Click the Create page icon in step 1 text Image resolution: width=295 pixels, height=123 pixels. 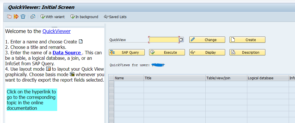coord(80,42)
